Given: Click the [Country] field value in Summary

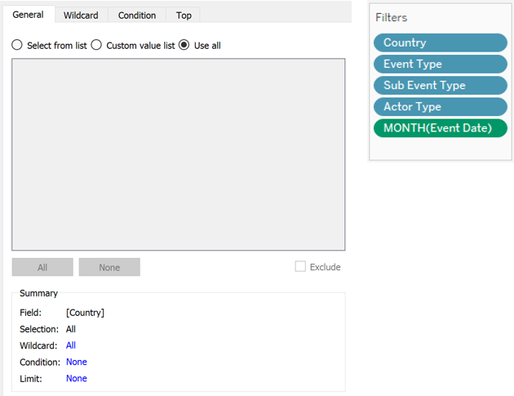Looking at the screenshot, I should [x=85, y=313].
